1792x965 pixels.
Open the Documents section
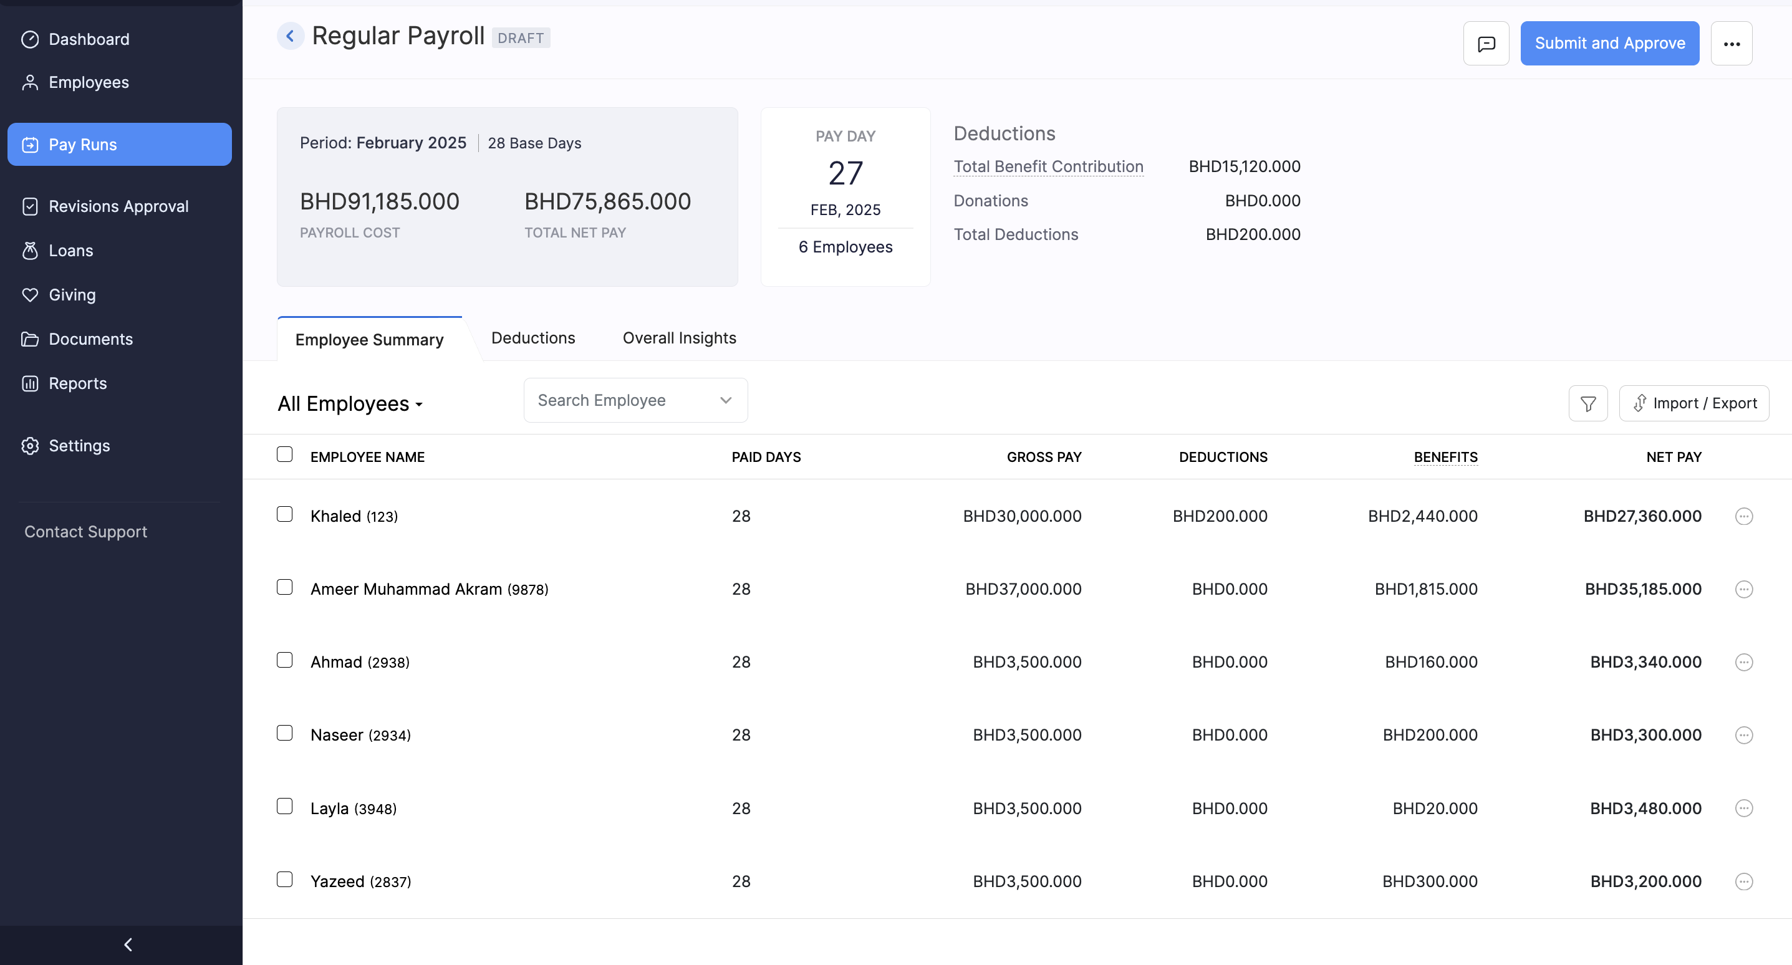[x=90, y=339]
